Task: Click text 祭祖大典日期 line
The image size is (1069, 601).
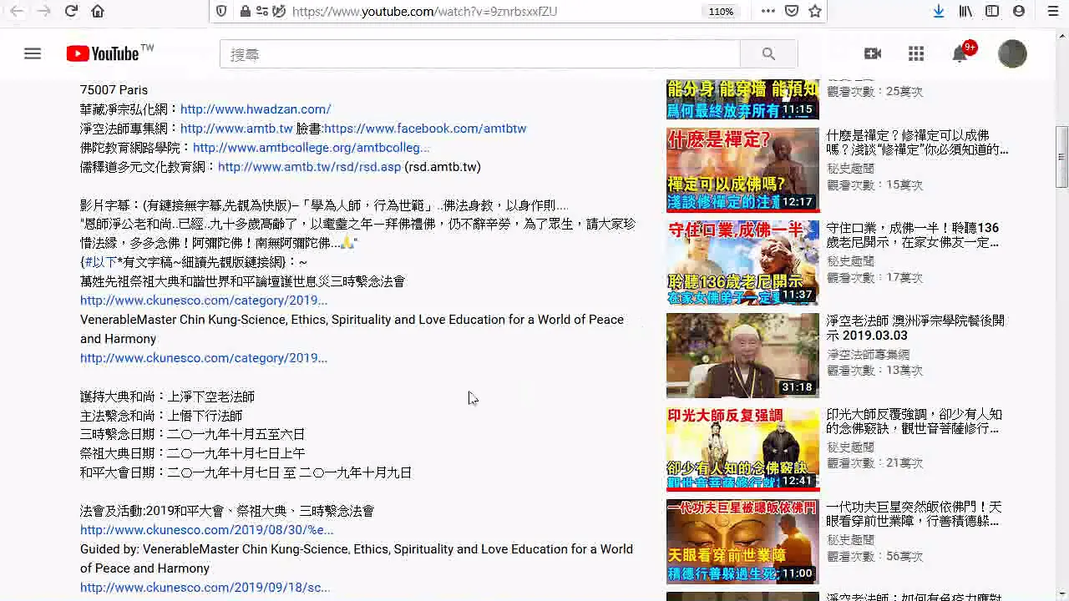Action: pos(193,453)
